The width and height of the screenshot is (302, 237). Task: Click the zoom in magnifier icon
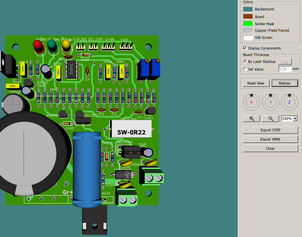251,119
